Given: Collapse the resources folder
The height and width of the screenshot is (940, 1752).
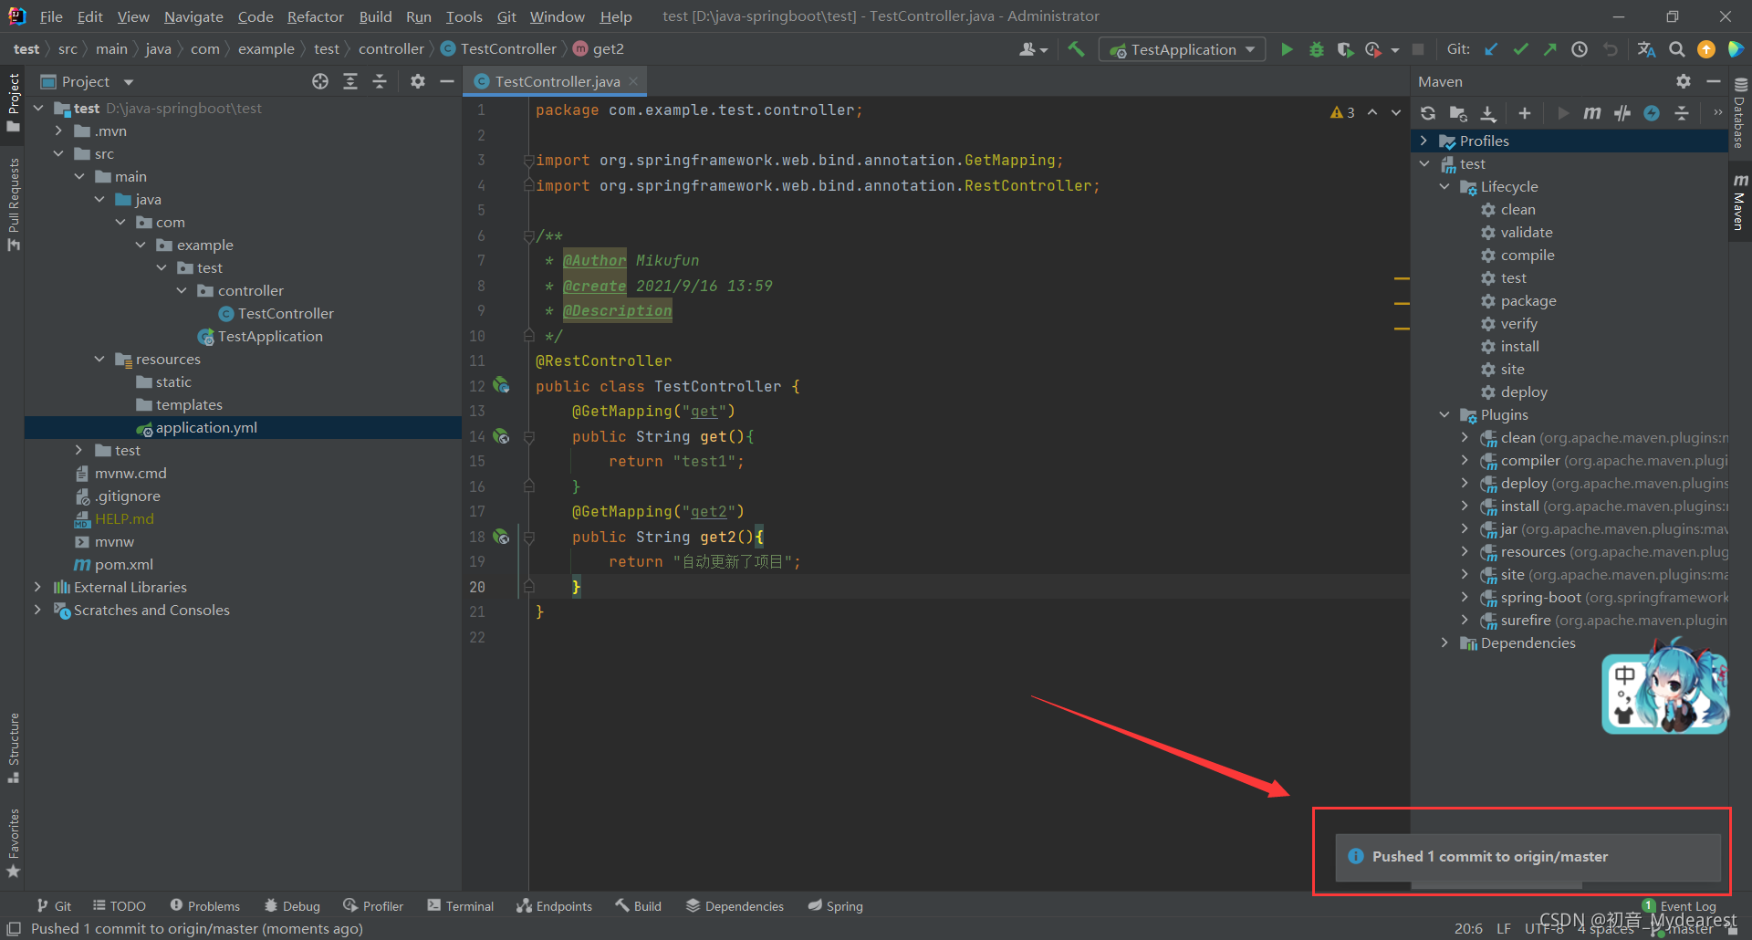Looking at the screenshot, I should pyautogui.click(x=99, y=359).
